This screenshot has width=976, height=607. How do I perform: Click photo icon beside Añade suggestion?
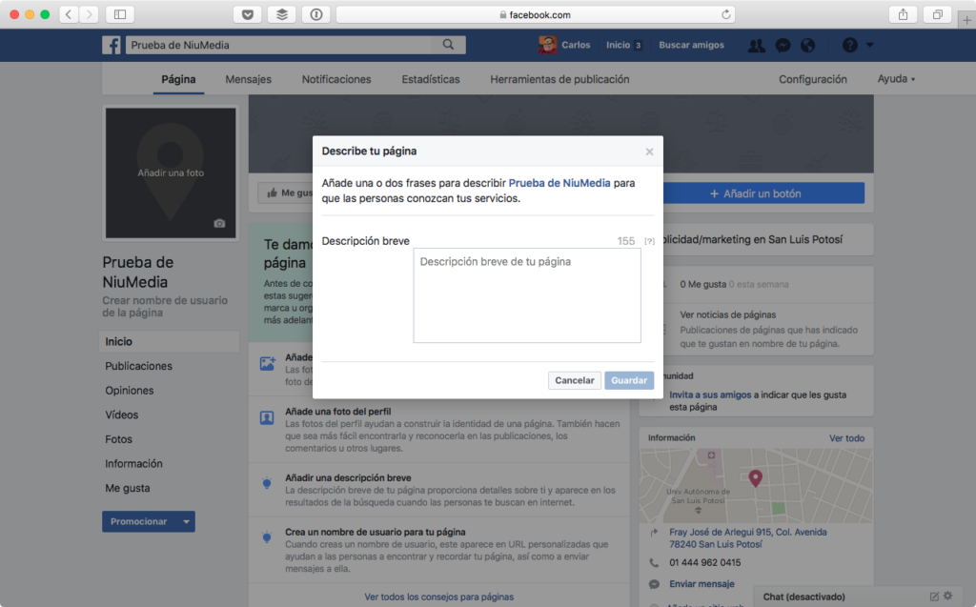point(267,364)
